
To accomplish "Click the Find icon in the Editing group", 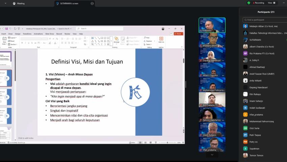I will coord(147,38).
